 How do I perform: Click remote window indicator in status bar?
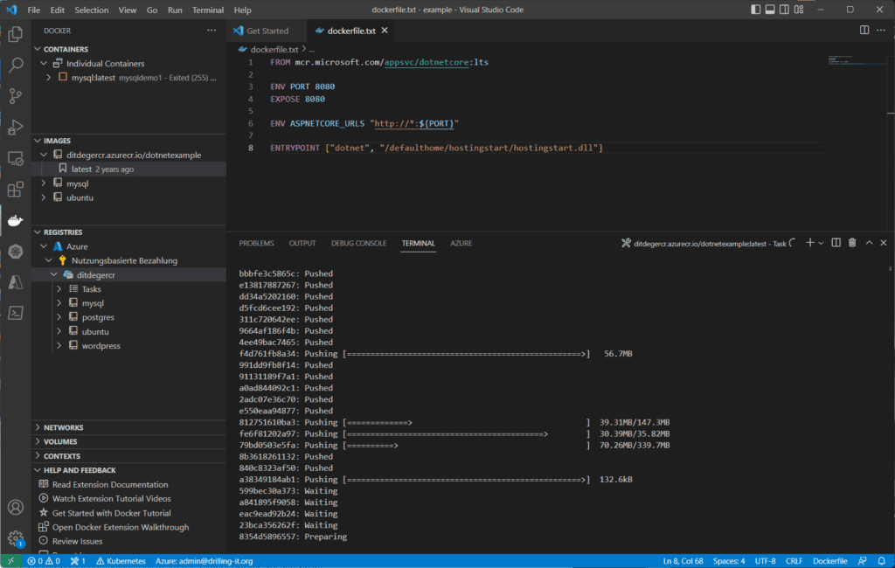tap(10, 561)
